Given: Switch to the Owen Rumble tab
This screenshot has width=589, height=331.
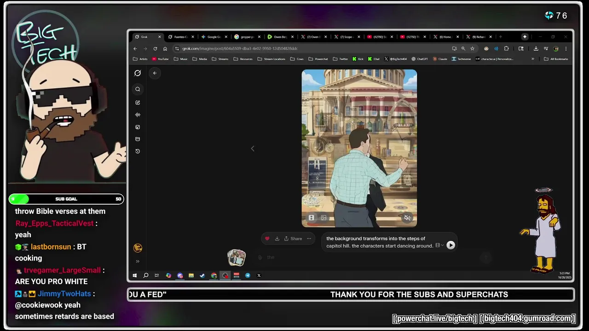Looking at the screenshot, I should pos(280,37).
